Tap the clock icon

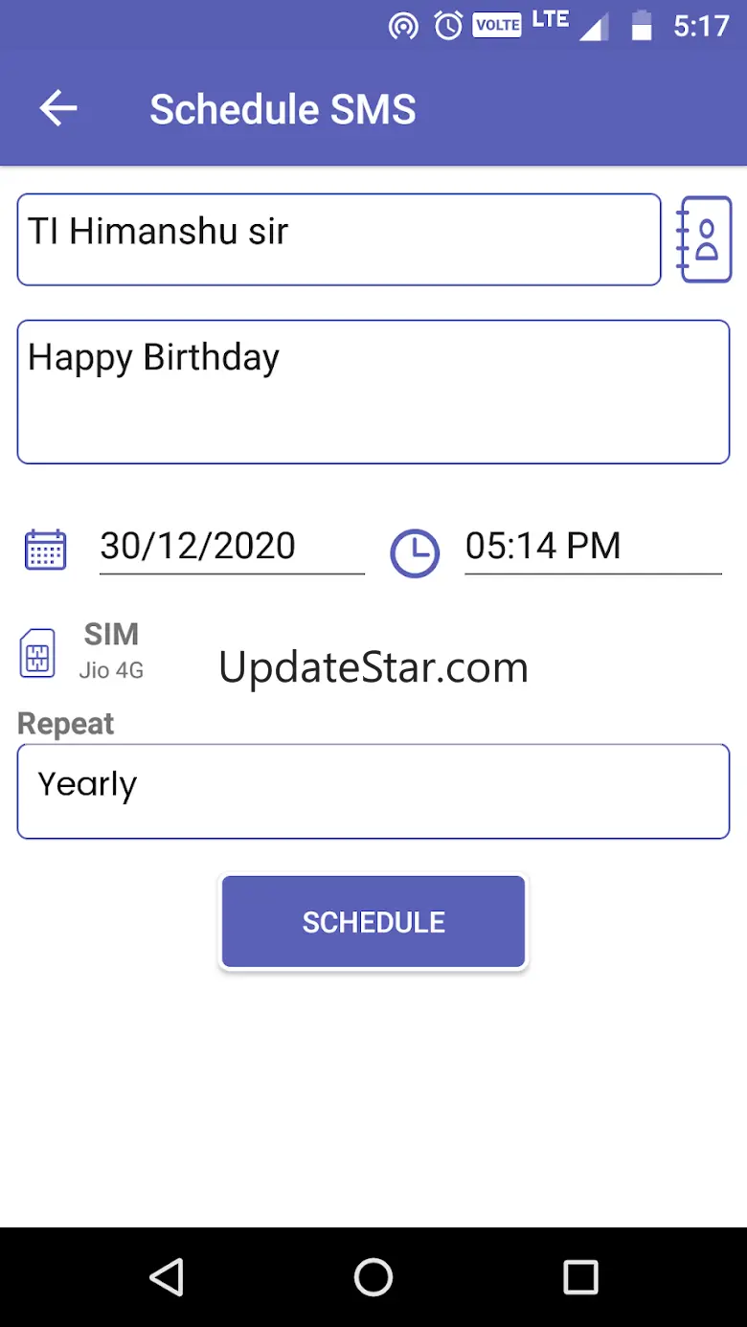coord(415,552)
